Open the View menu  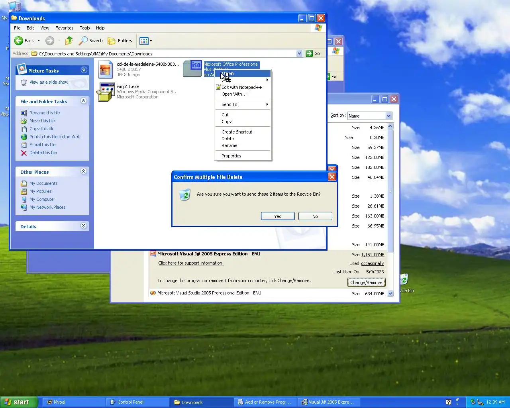[x=45, y=28]
